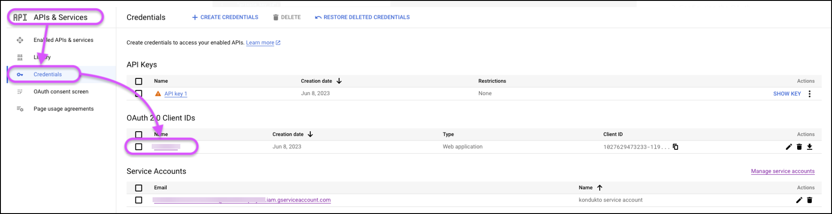The image size is (832, 214).
Task: Check the service account row checkbox
Action: pos(139,200)
